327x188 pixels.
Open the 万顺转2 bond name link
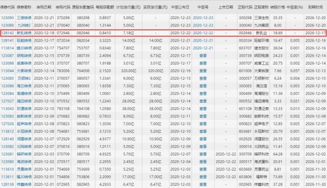pos(24,78)
